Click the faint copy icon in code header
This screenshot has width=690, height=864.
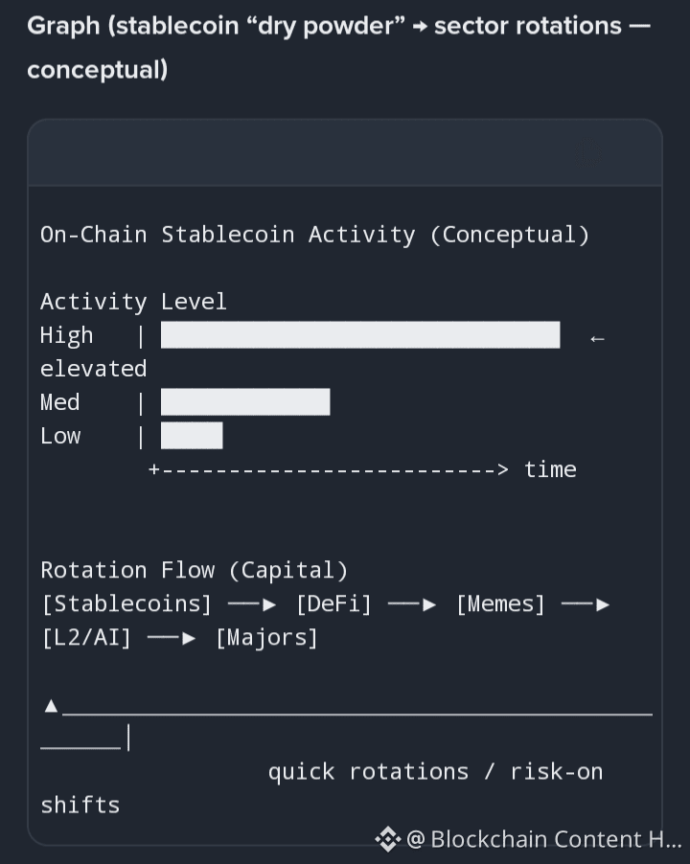coord(589,152)
